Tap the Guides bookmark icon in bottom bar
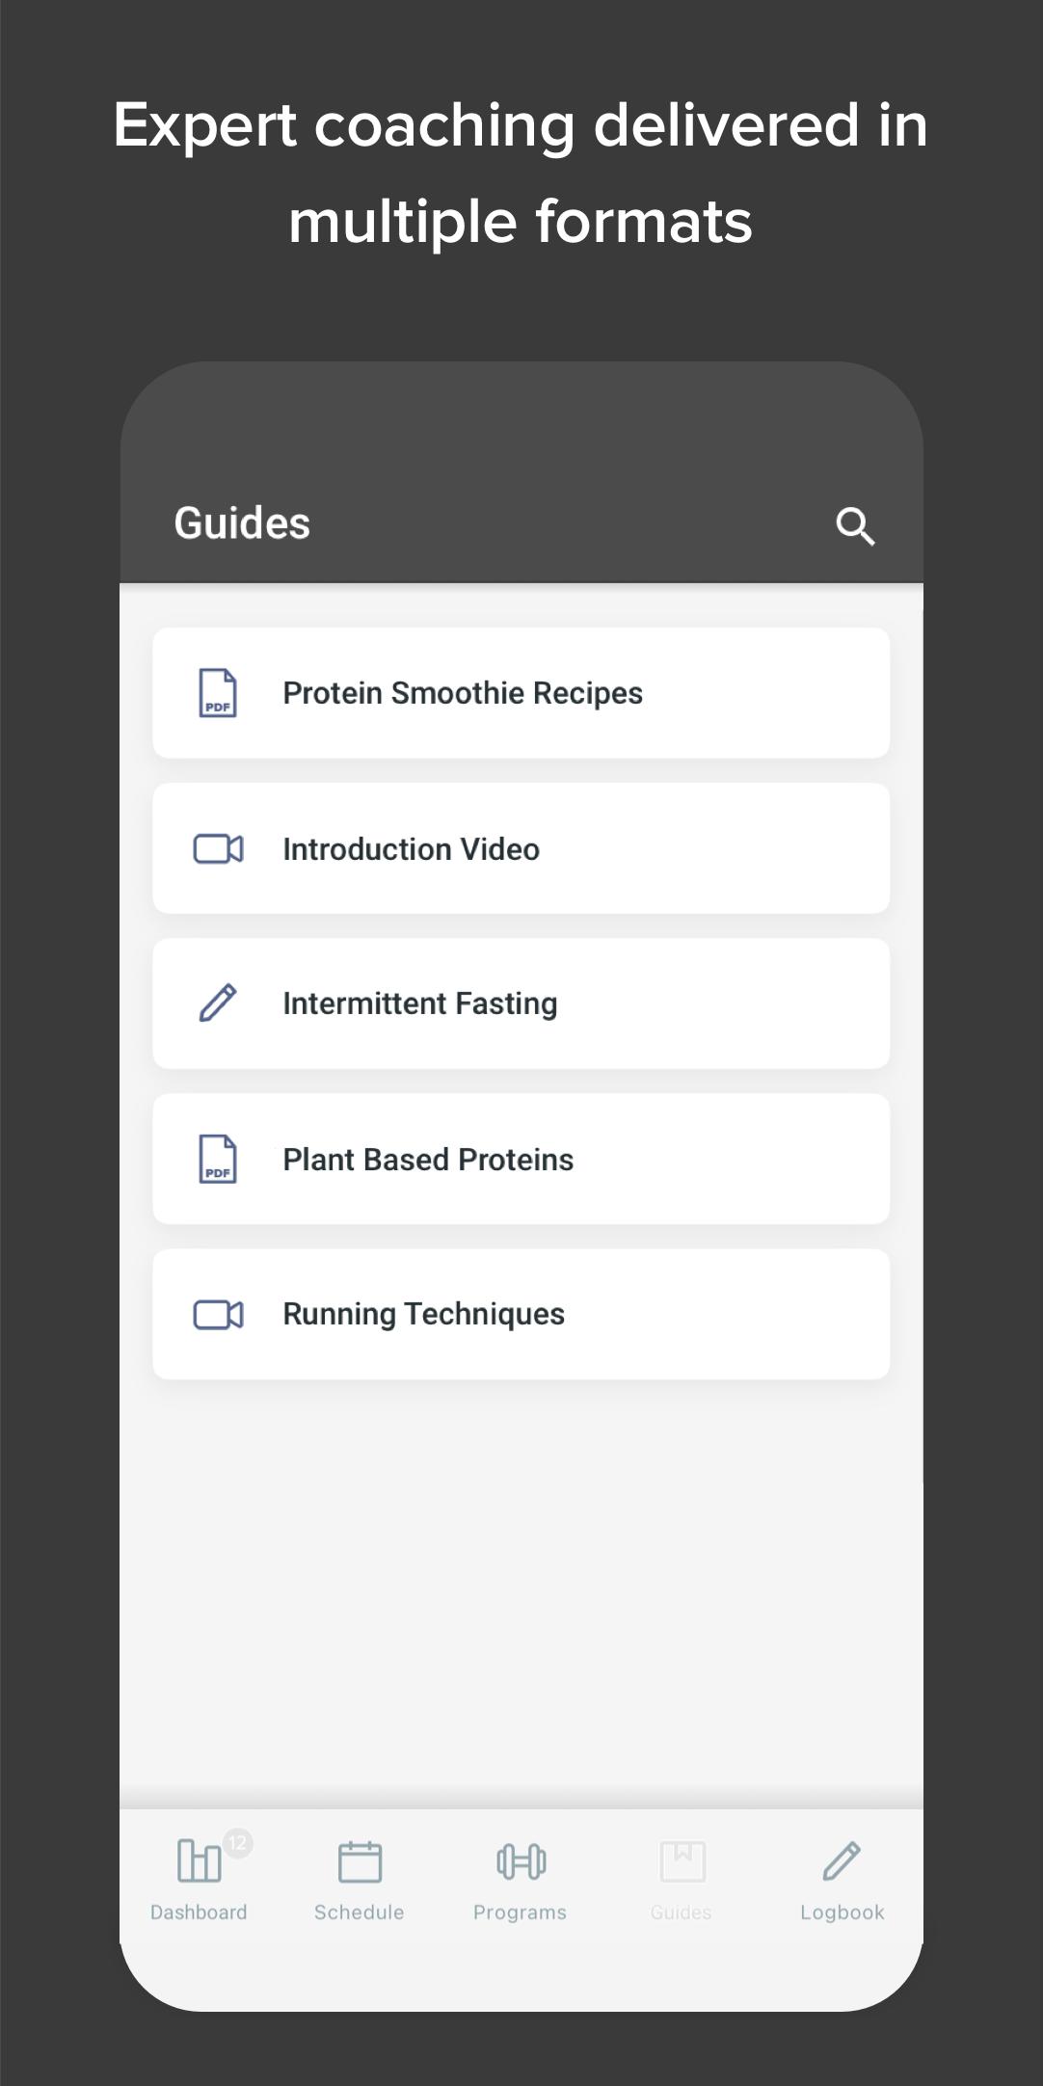Screen dimensions: 1043x2086 682,1861
